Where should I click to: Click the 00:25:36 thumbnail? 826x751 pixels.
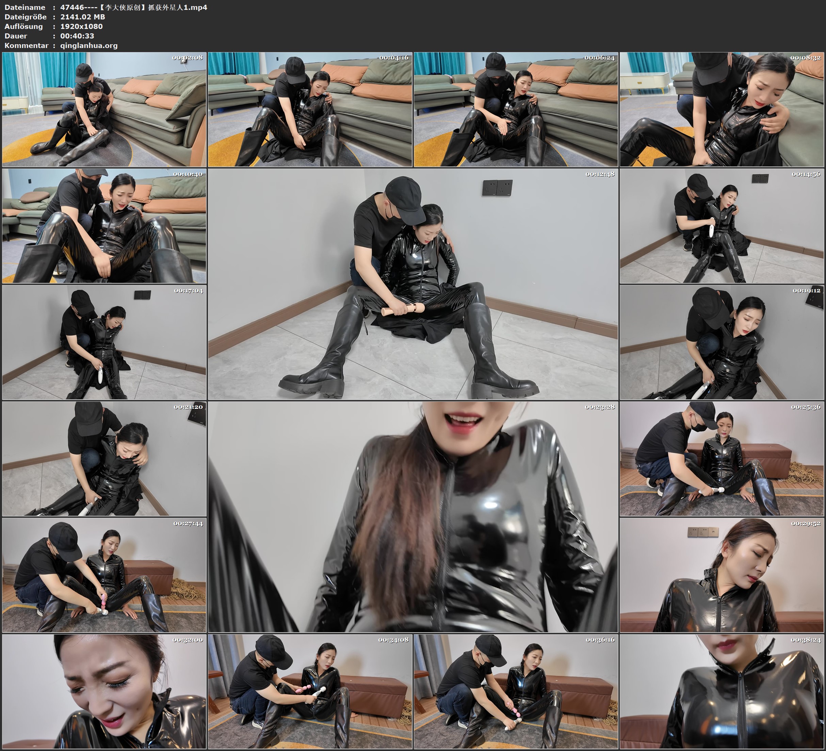(x=722, y=459)
